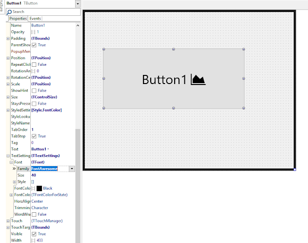This screenshot has width=308, height=243.
Task: Expand the Scale property
Action: 8,84
